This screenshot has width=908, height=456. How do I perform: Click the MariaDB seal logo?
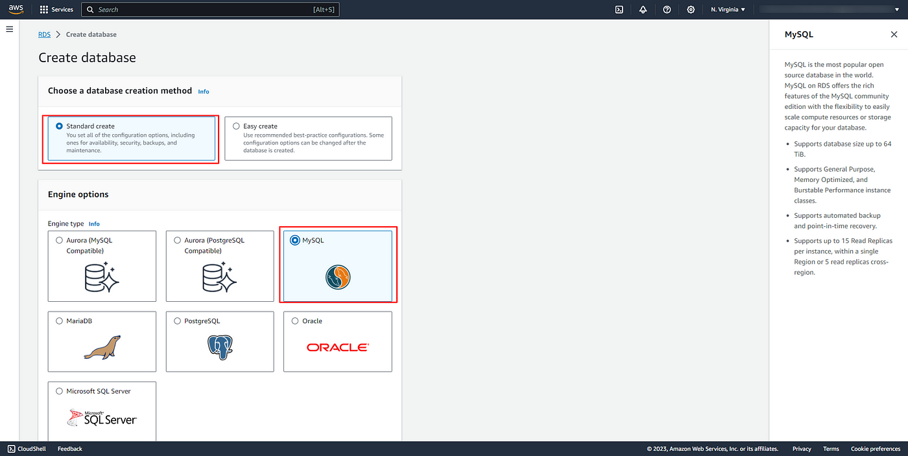tap(102, 347)
